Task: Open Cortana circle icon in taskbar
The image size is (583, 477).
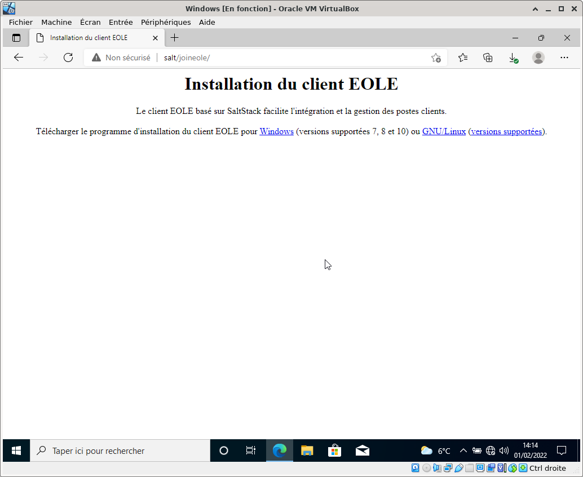Action: (x=224, y=450)
